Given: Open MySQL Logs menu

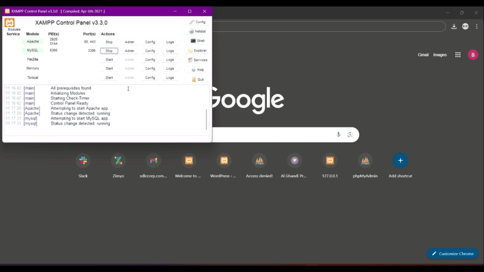Looking at the screenshot, I should click(x=170, y=51).
